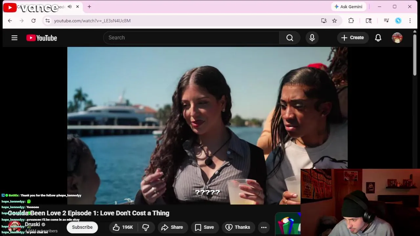The height and width of the screenshot is (236, 420).
Task: Go to YouTube home via the logo
Action: (42, 38)
